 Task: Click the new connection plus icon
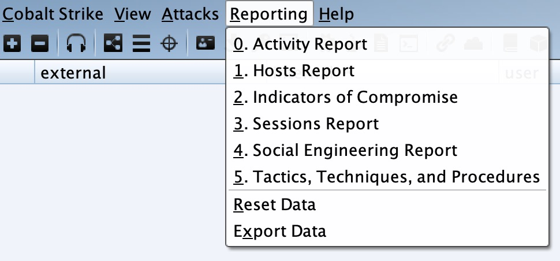coord(13,43)
